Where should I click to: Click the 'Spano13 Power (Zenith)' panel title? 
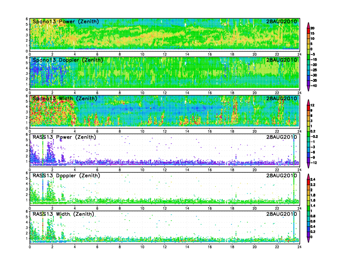[66, 21]
